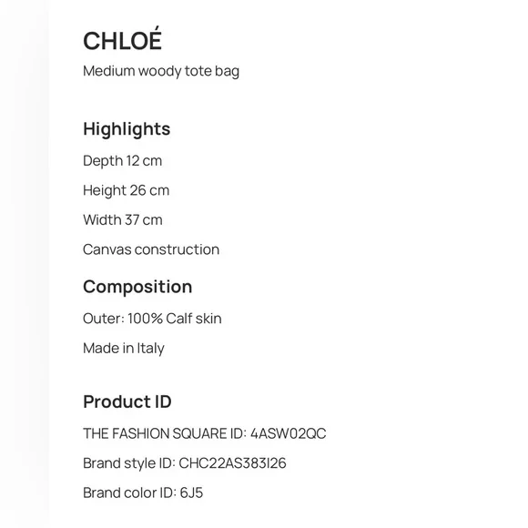This screenshot has width=528, height=528.
Task: Click the CHC22AS383I26 style code
Action: tap(232, 463)
